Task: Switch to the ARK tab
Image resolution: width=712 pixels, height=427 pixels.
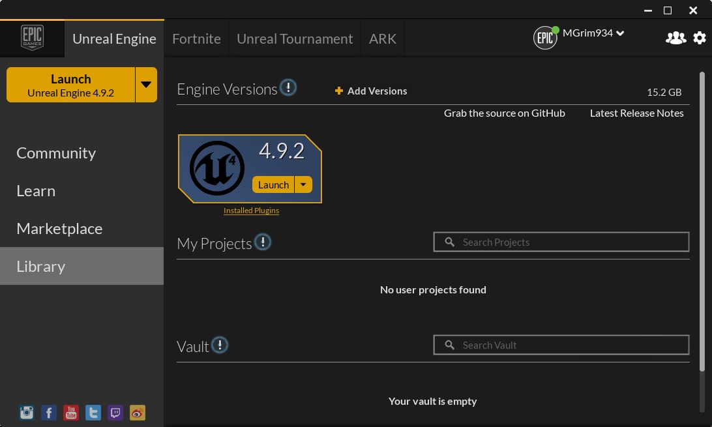Action: pos(382,38)
